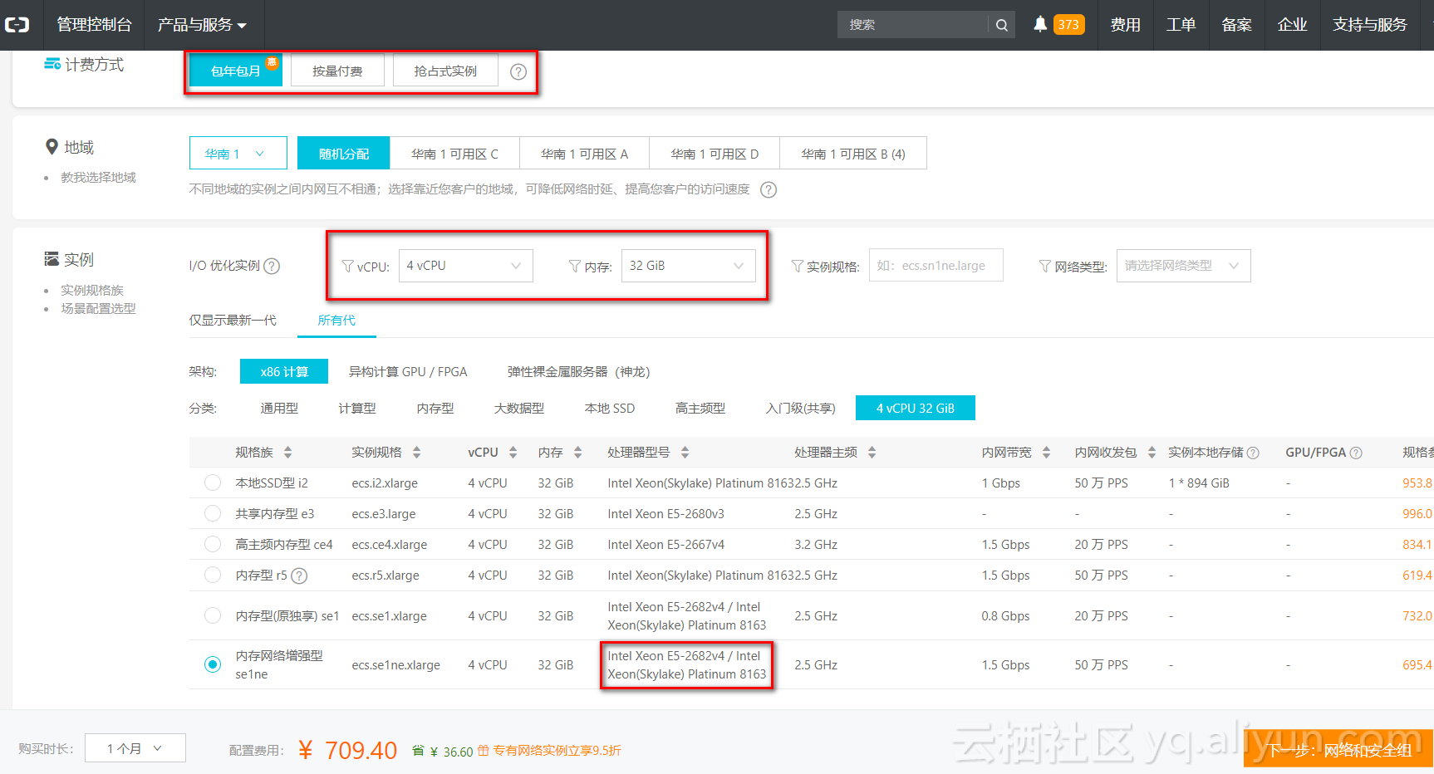Select 弹性裸金属服务器（神龙）architecture

click(x=579, y=371)
